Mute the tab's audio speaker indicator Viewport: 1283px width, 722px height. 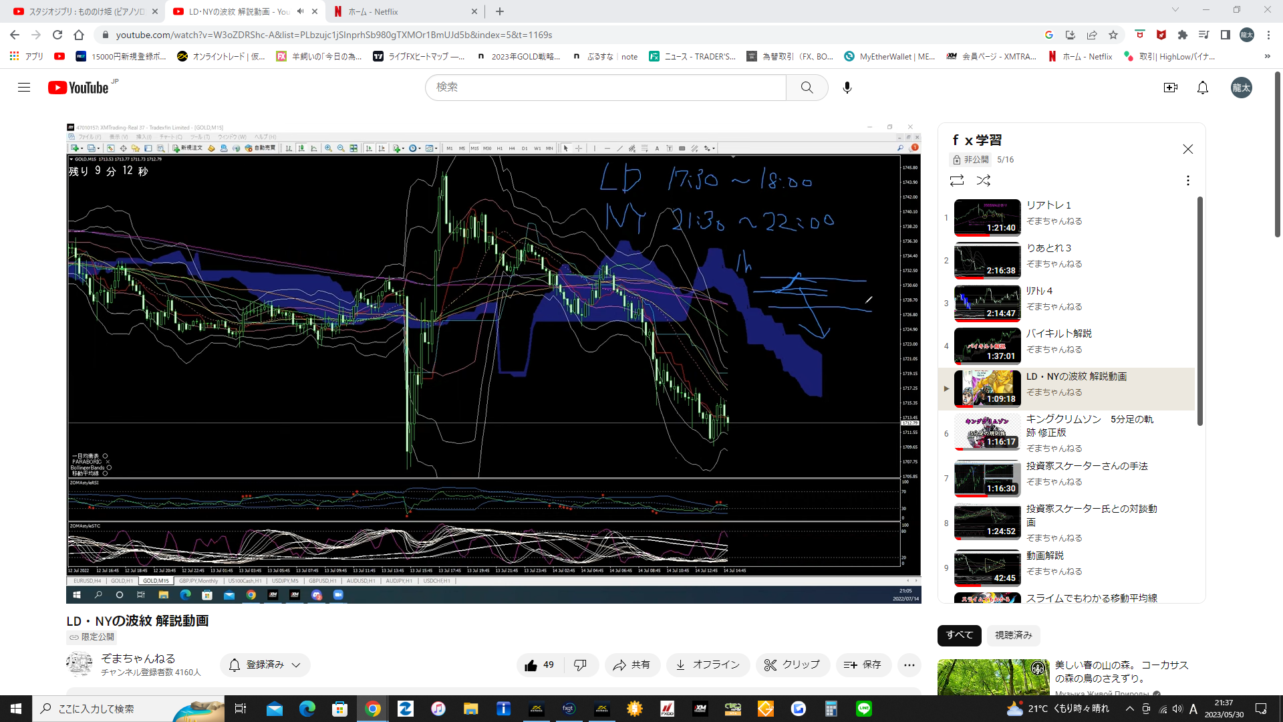coord(300,11)
